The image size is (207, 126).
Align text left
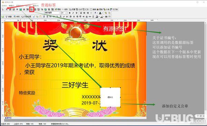pyautogui.click(x=81, y=13)
